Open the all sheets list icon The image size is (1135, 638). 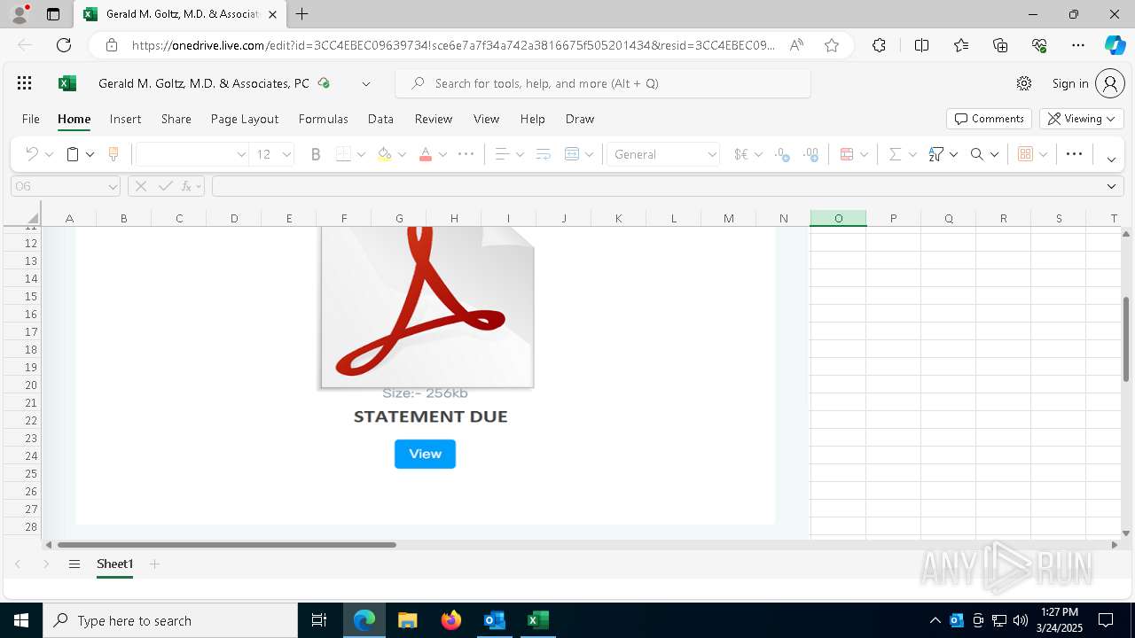tap(74, 564)
